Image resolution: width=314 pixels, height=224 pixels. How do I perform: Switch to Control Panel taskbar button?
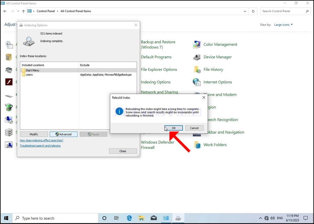coord(166,218)
